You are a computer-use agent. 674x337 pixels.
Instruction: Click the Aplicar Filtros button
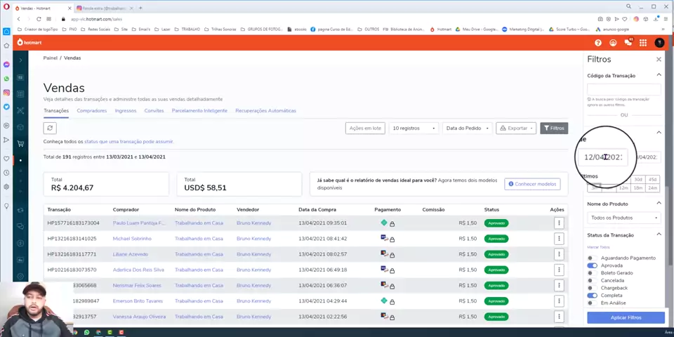tap(626, 317)
